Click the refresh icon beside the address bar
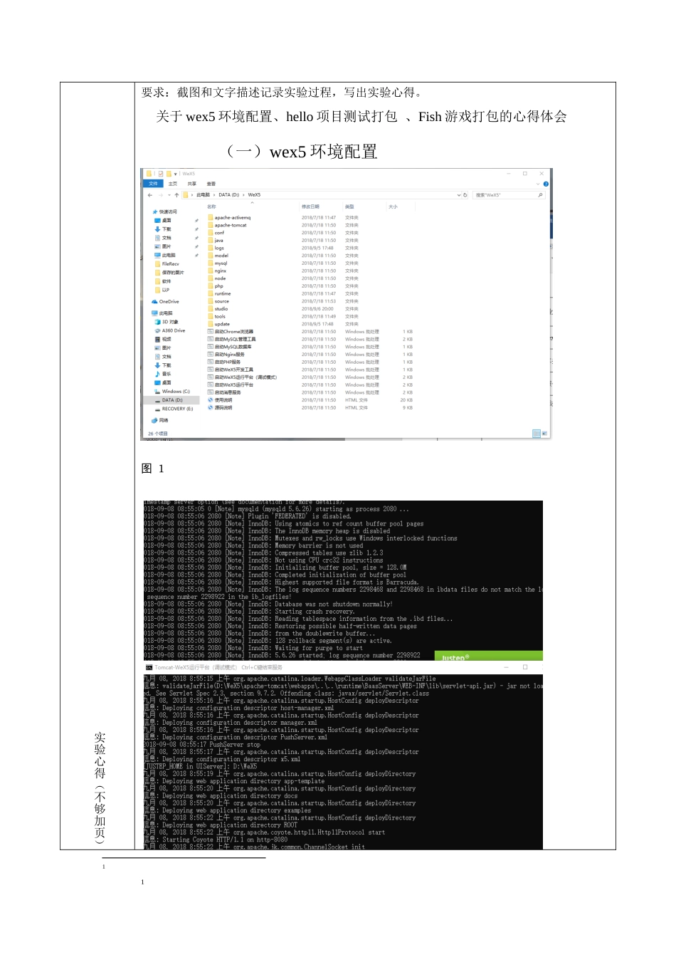 point(465,194)
